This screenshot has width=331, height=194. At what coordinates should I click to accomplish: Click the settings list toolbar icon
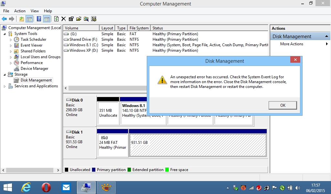coord(94,19)
